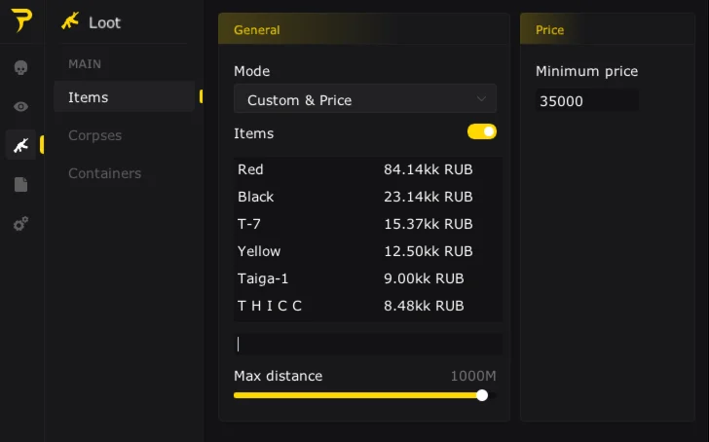Image resolution: width=709 pixels, height=442 pixels.
Task: Toggle the Items switch off
Action: point(482,131)
